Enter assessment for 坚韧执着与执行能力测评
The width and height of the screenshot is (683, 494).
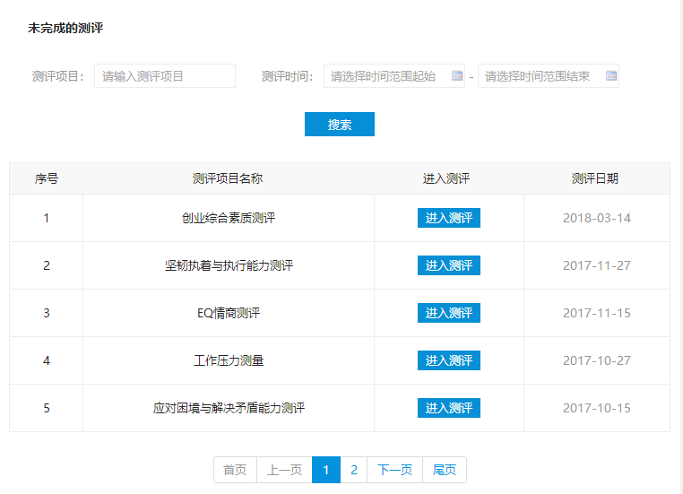(448, 265)
